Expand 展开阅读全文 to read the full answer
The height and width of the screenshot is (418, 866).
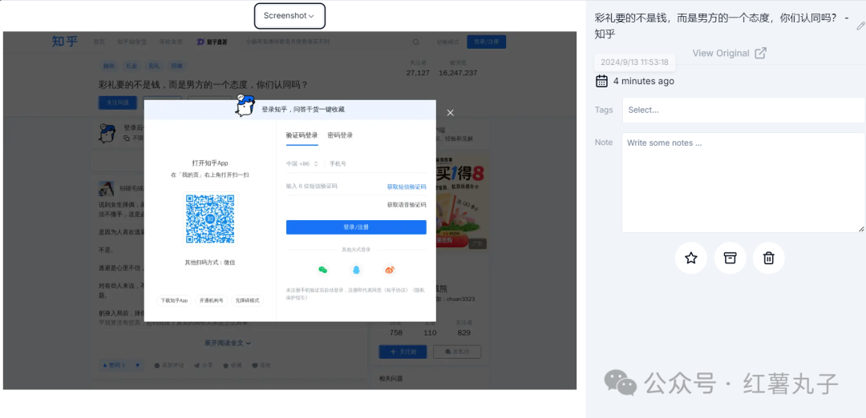pyautogui.click(x=228, y=343)
